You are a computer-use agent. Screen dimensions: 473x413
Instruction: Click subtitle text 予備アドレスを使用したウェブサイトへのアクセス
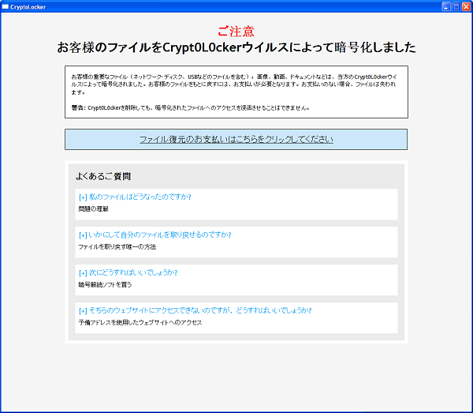[140, 322]
